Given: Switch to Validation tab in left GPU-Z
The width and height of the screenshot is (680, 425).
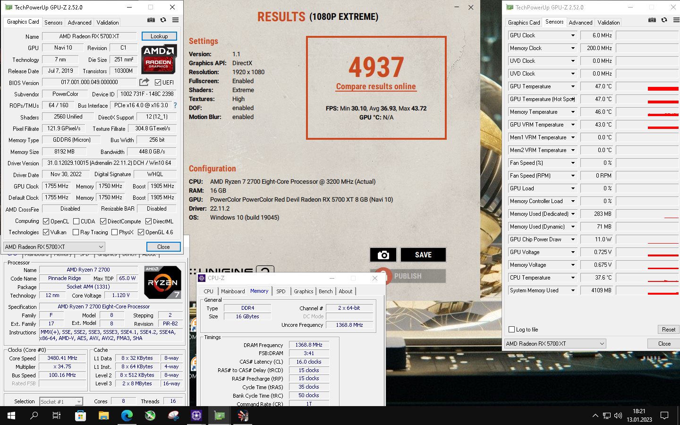Looking at the screenshot, I should click(108, 23).
